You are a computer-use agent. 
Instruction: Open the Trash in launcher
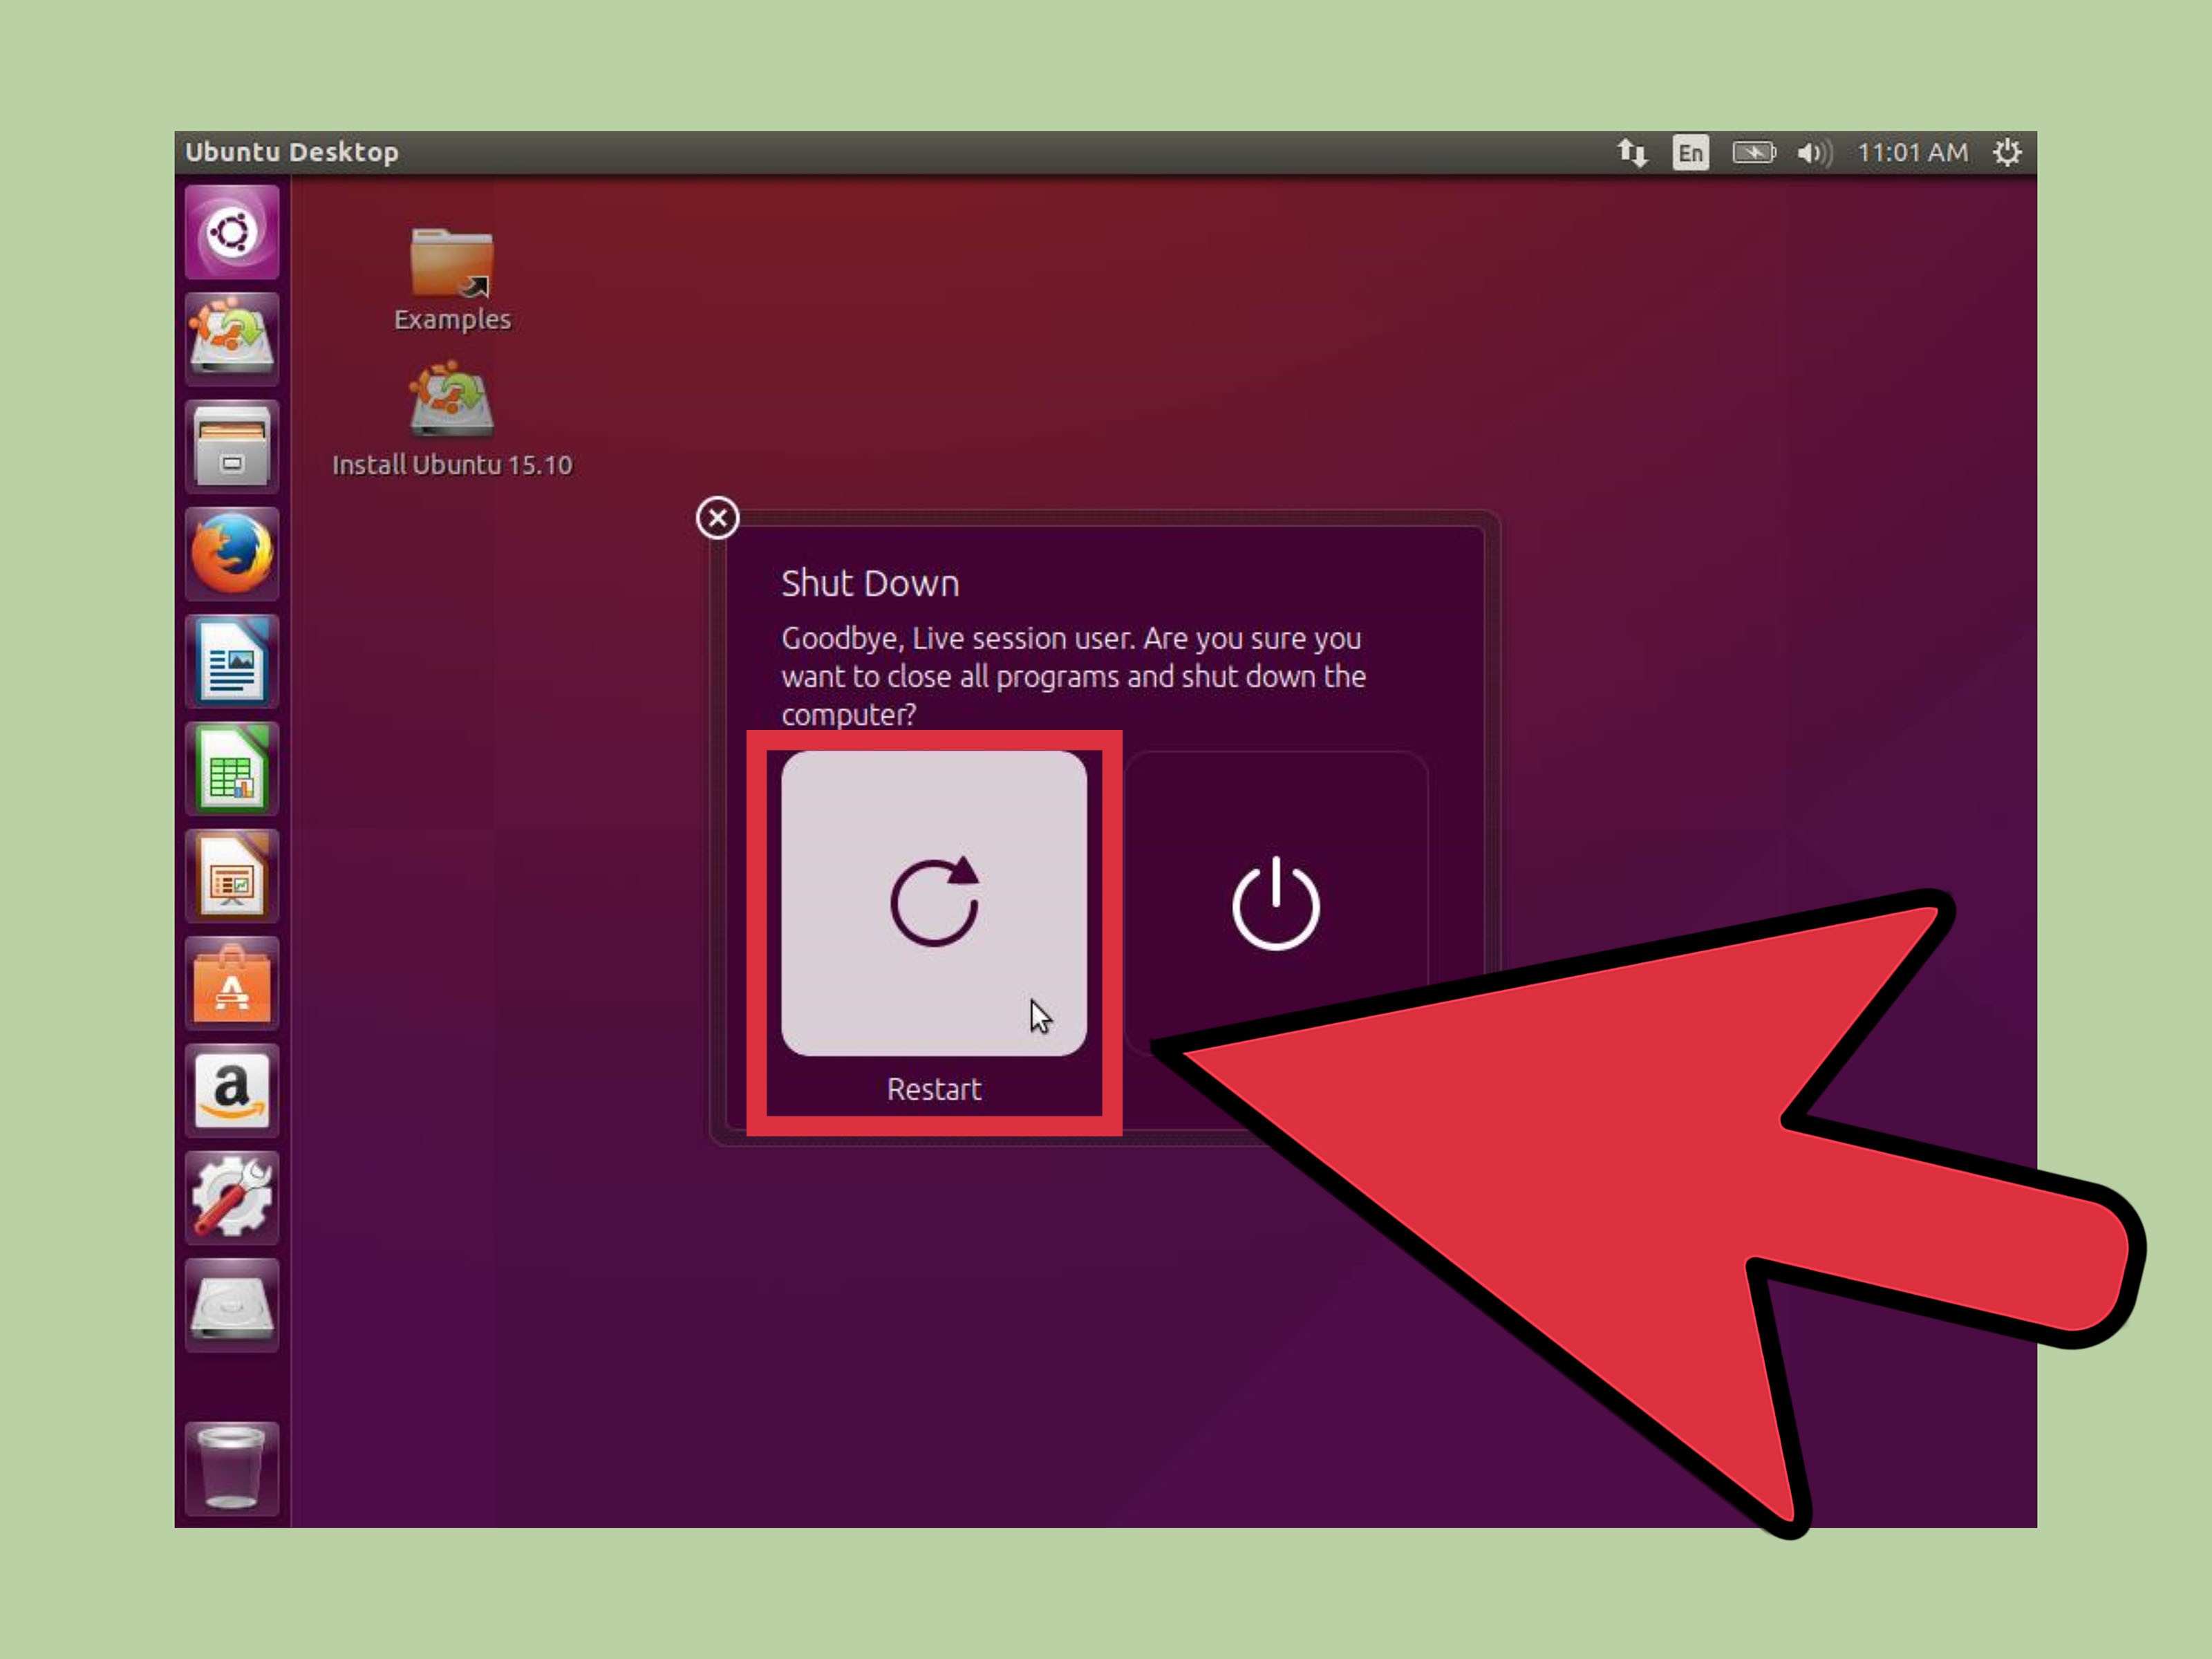click(232, 1468)
